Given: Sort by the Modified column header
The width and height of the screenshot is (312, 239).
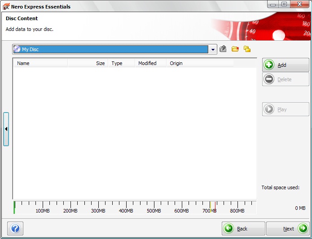Looking at the screenshot, I should [x=151, y=63].
